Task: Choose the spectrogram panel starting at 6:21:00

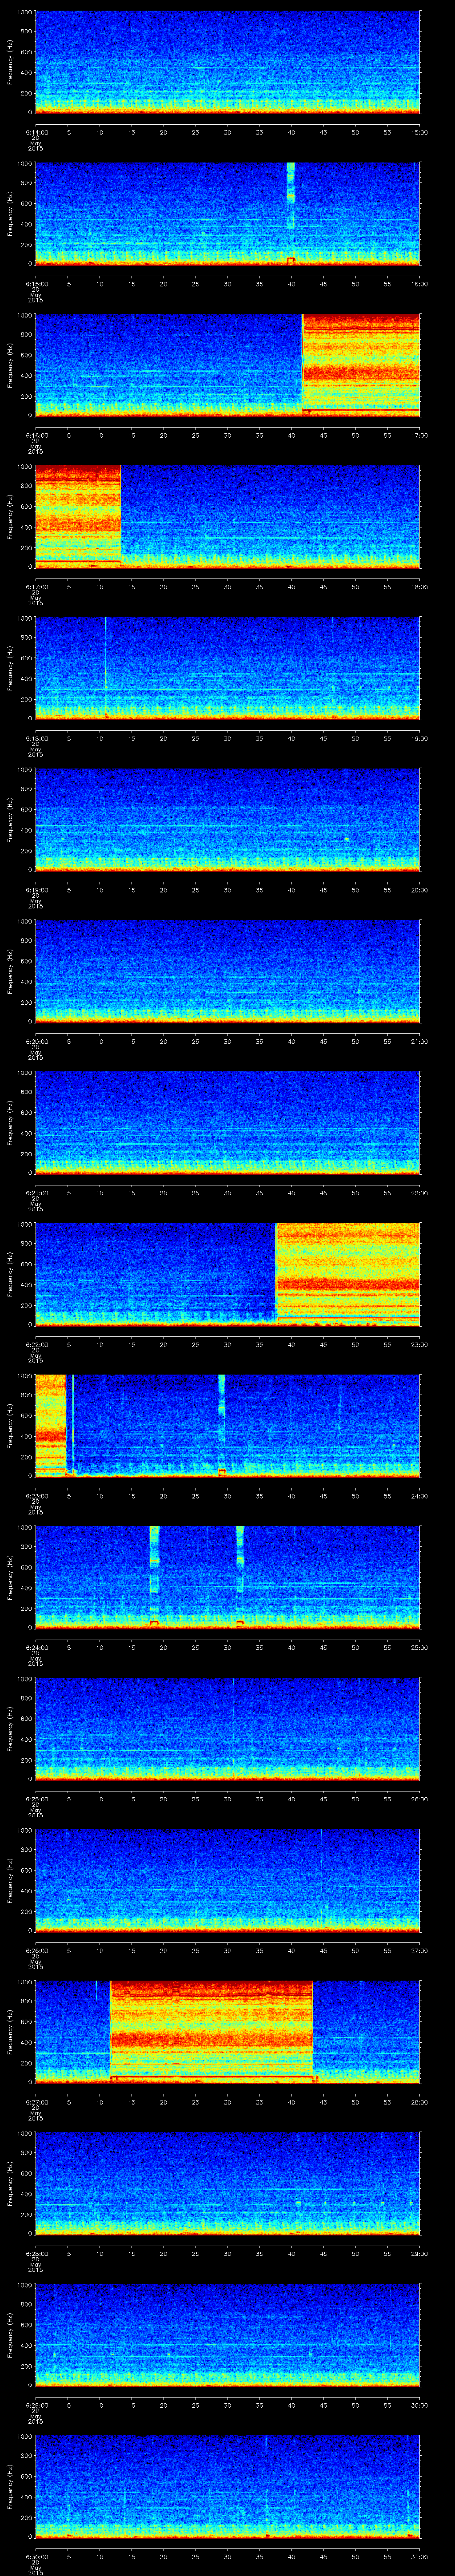Action: pyautogui.click(x=228, y=1122)
